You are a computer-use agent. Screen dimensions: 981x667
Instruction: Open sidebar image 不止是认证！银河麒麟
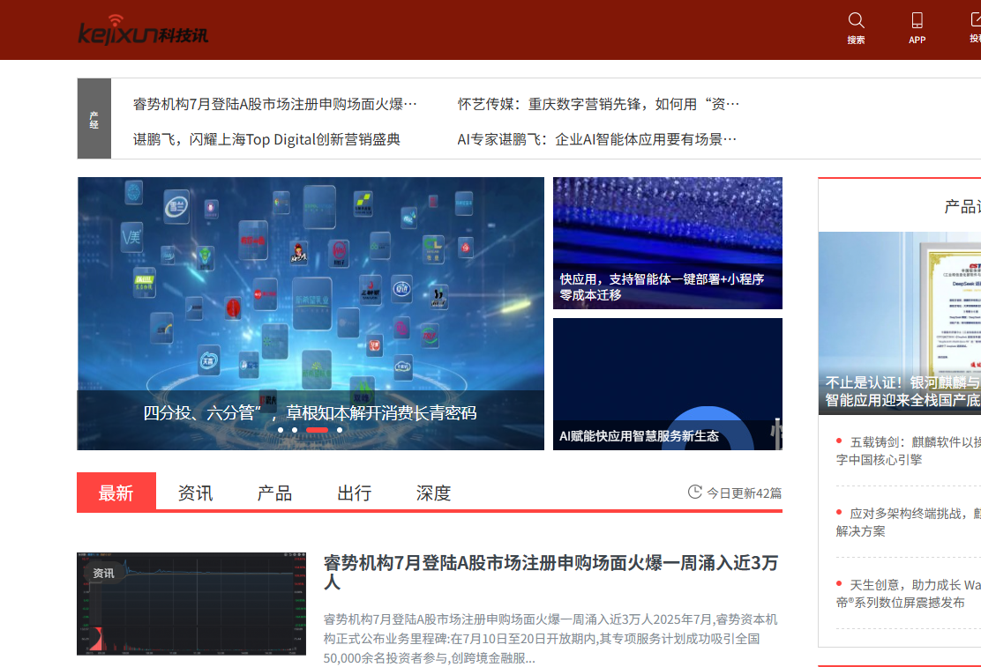[900, 323]
